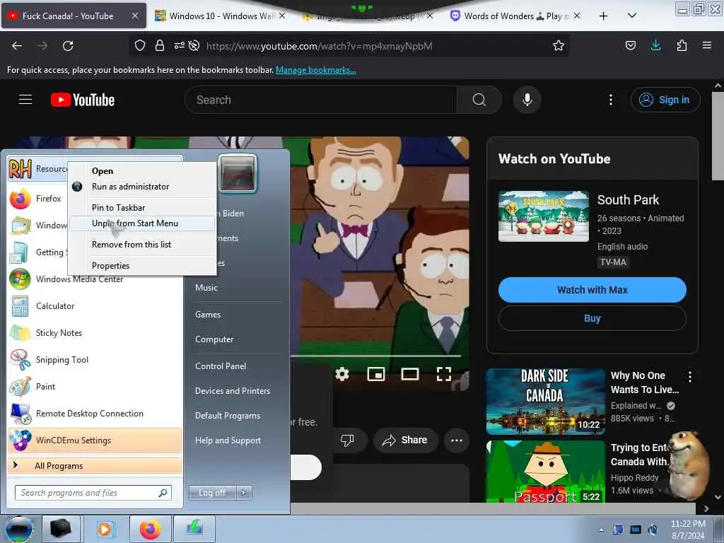The width and height of the screenshot is (724, 543).
Task: Open the arrow beside Log off
Action: [244, 493]
